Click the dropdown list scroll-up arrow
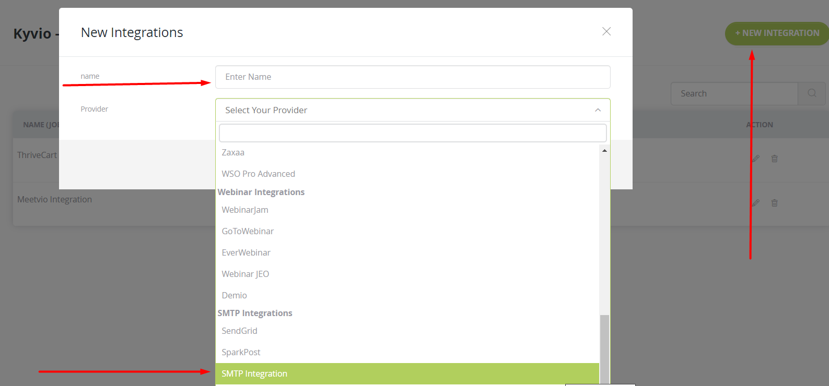The height and width of the screenshot is (386, 829). click(604, 150)
